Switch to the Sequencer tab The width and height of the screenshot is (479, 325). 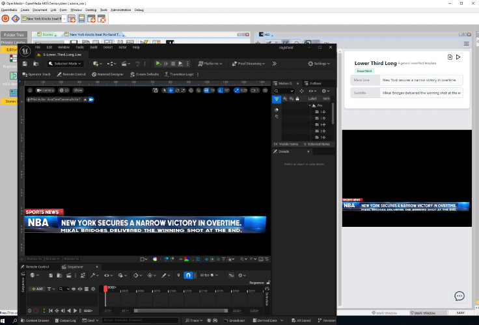(x=74, y=266)
